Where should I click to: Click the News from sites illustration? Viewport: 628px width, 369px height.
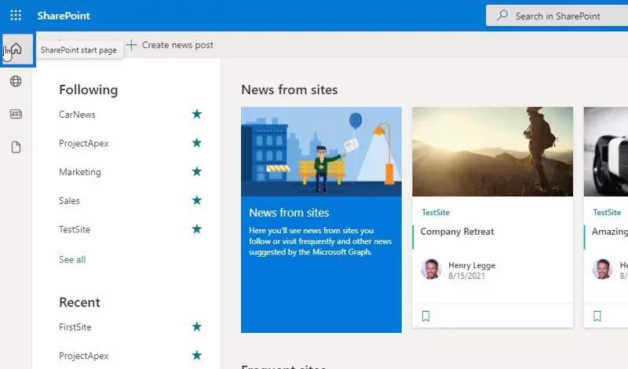tap(321, 152)
